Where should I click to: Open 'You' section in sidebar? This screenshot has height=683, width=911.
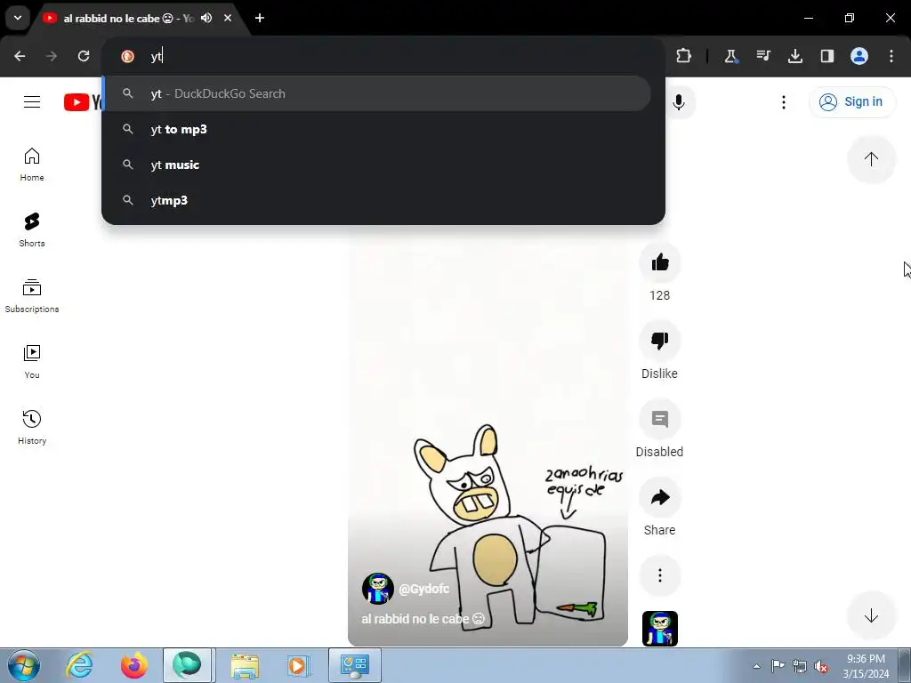tap(32, 362)
